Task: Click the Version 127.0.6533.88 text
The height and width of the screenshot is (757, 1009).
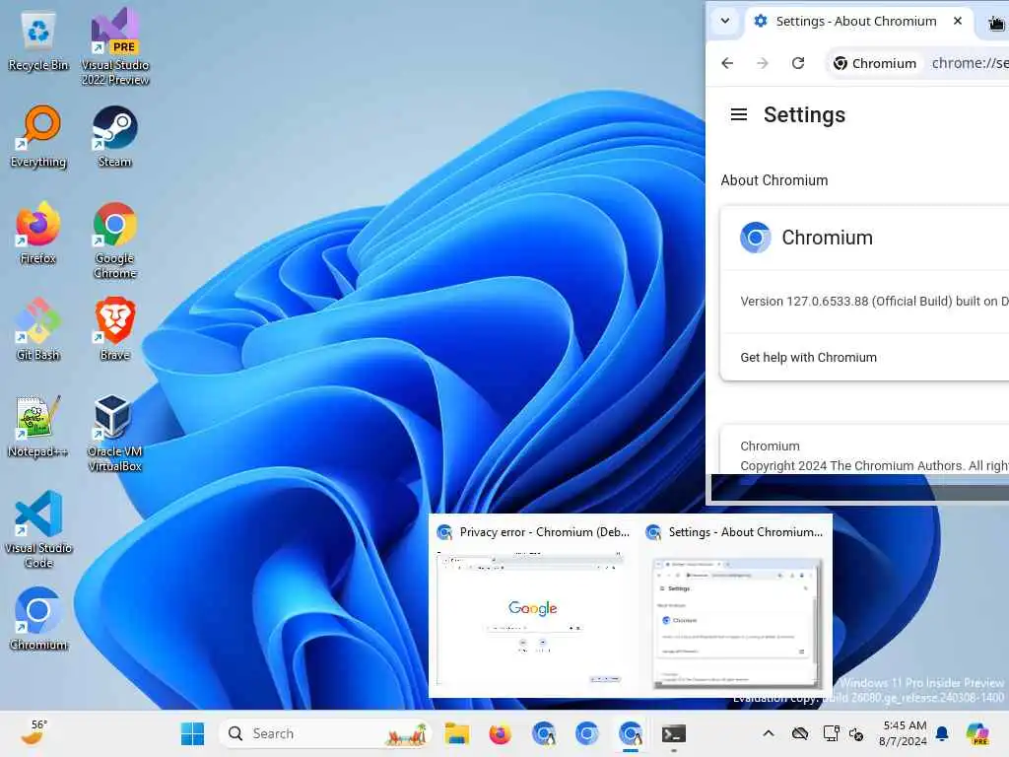Action: (875, 302)
